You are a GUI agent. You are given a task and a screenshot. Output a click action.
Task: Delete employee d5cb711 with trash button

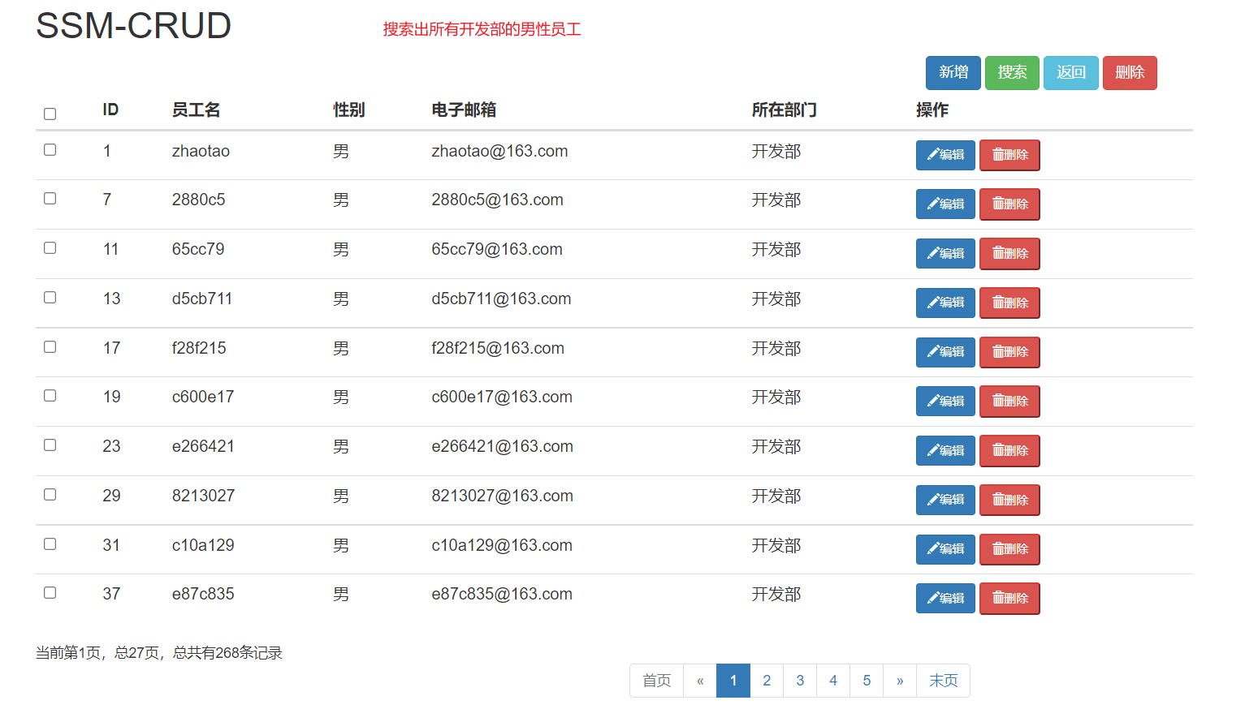click(x=1009, y=303)
